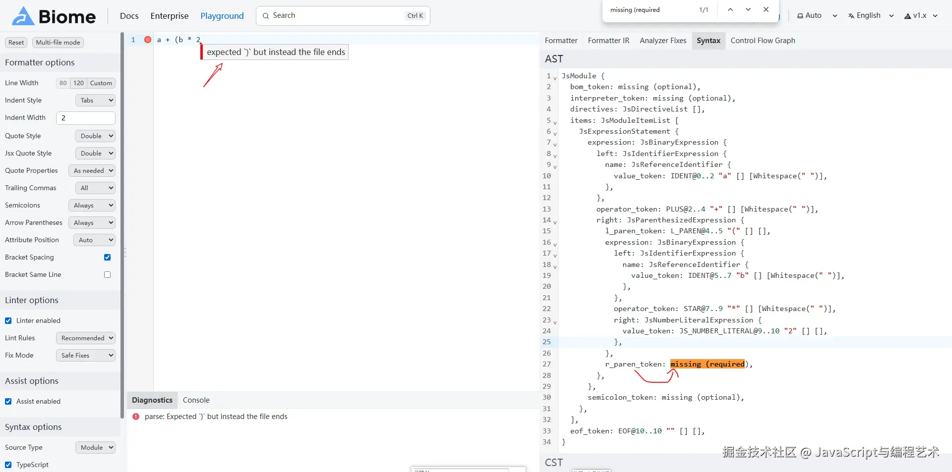
Task: Select the Diagnostics tab
Action: tap(152, 400)
